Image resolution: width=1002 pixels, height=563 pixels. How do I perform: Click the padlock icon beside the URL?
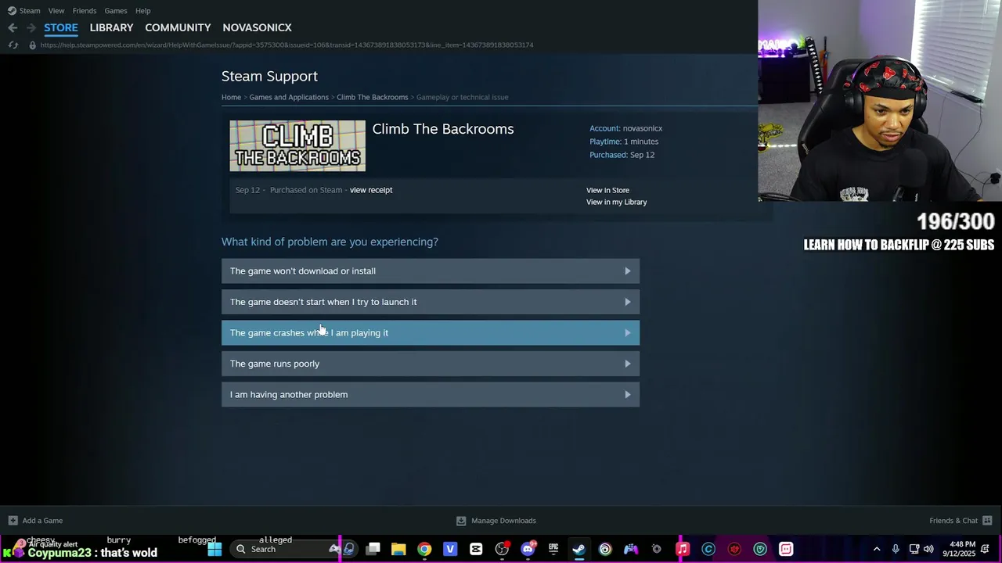pos(32,45)
